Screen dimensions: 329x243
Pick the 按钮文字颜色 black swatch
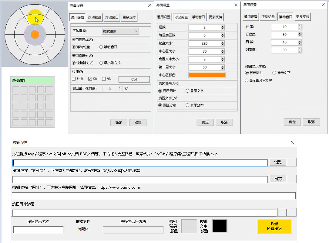pyautogui.click(x=220, y=226)
